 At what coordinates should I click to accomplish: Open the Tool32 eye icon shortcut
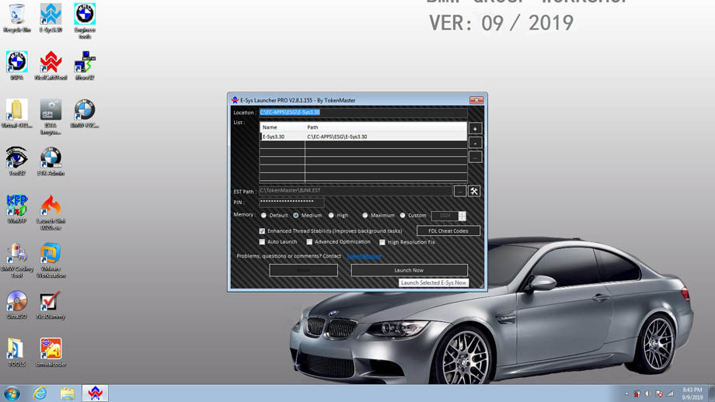pos(17,161)
